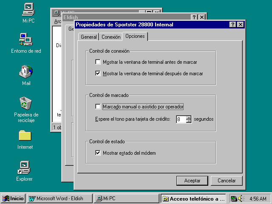Click the modem tray icon
The image size is (272, 204).
(234, 198)
